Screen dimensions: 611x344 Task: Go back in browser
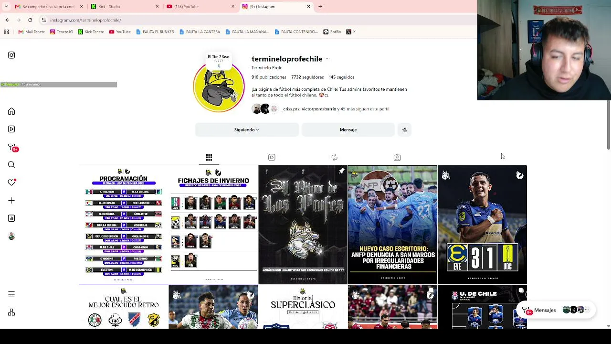click(x=7, y=20)
